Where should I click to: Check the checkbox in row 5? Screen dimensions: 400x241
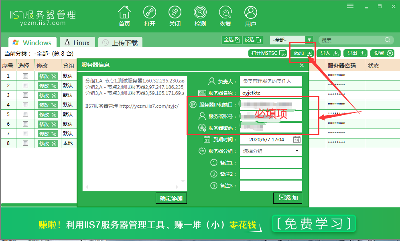pos(25,114)
